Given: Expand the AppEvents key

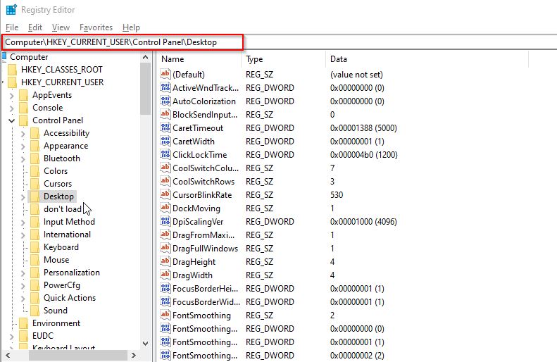Looking at the screenshot, I should [x=12, y=96].
